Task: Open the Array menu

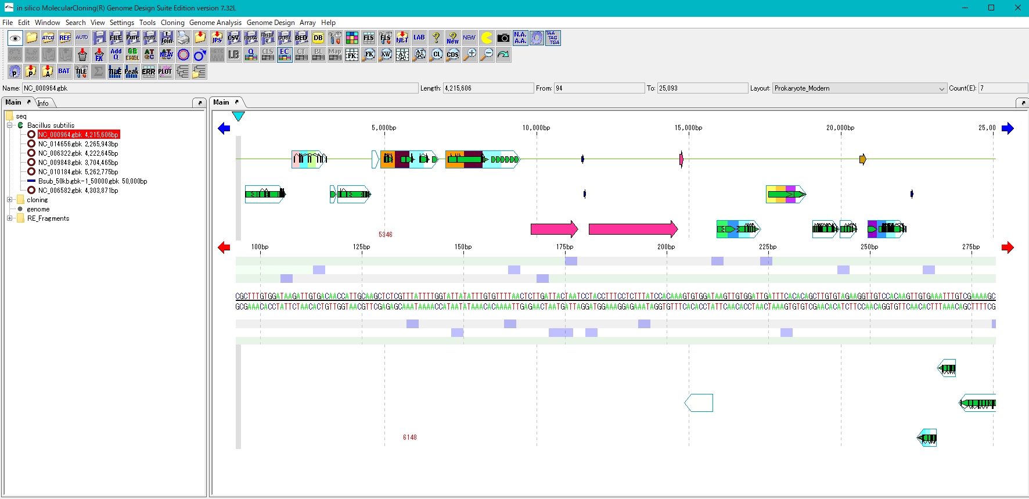Action: (x=308, y=23)
